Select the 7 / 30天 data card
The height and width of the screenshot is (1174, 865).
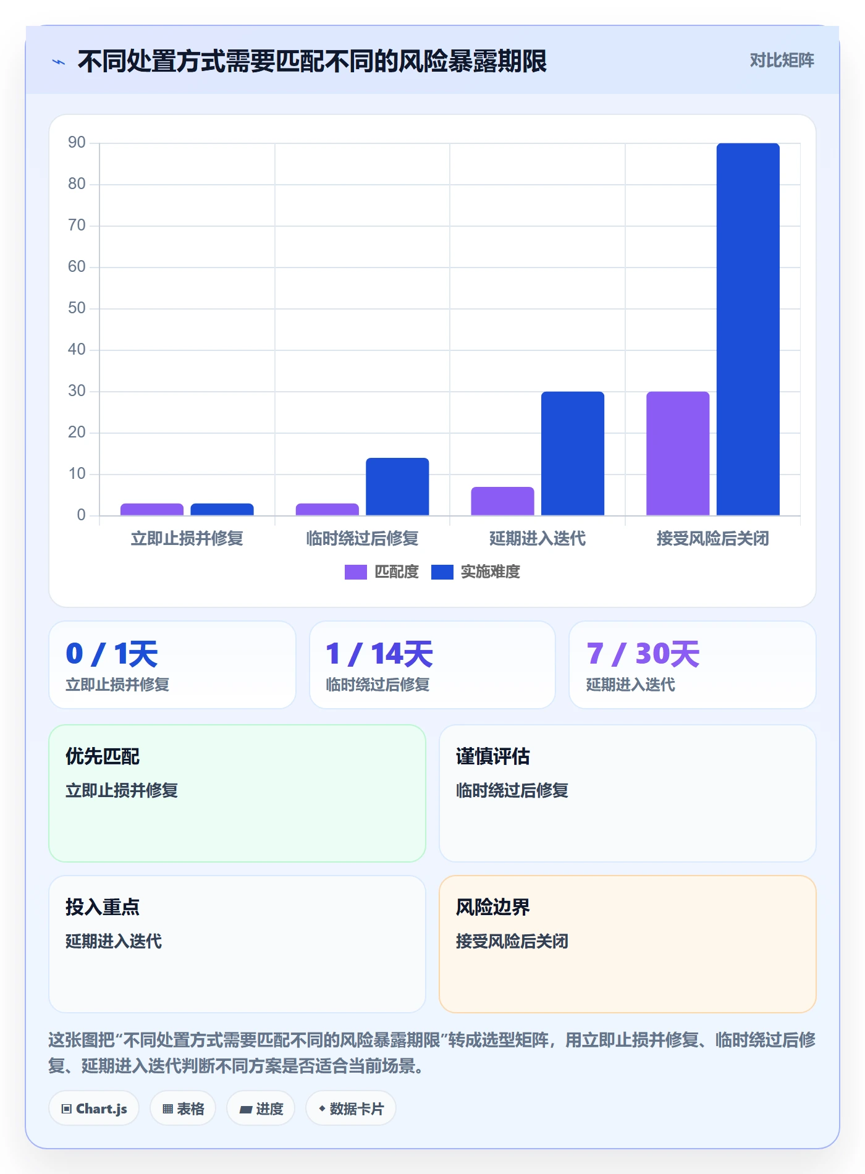coord(693,665)
